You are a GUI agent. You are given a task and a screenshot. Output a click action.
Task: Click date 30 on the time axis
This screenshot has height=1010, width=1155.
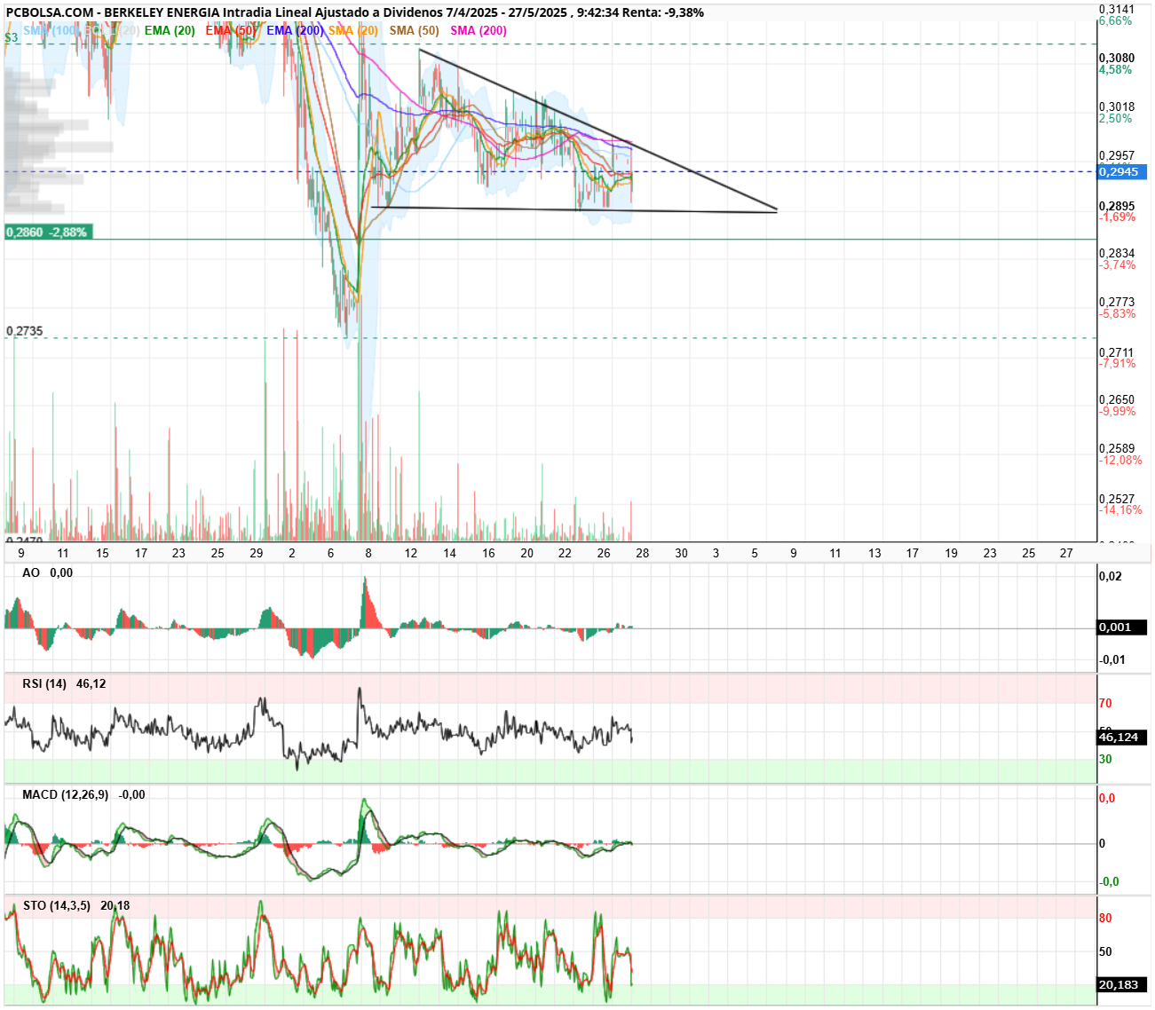tap(681, 553)
